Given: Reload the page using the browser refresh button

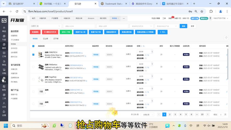Looking at the screenshot, I should [17, 11].
